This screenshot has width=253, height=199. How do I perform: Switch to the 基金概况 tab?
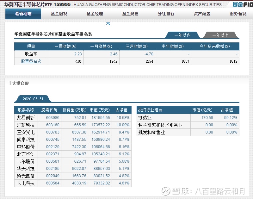click(x=59, y=14)
